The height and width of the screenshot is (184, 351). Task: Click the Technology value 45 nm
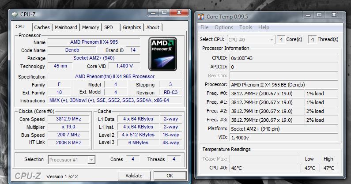(x=60, y=66)
